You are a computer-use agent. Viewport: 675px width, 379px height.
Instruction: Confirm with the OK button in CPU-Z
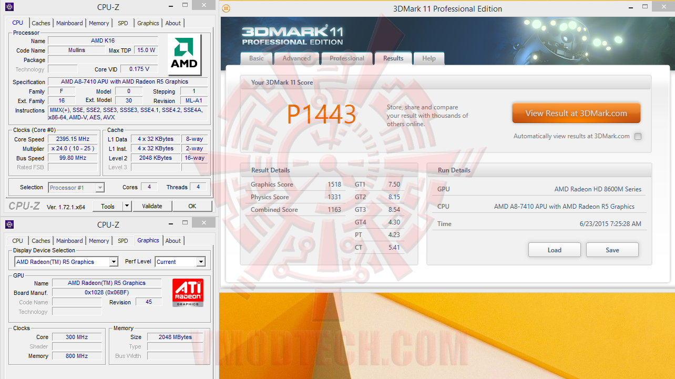192,206
